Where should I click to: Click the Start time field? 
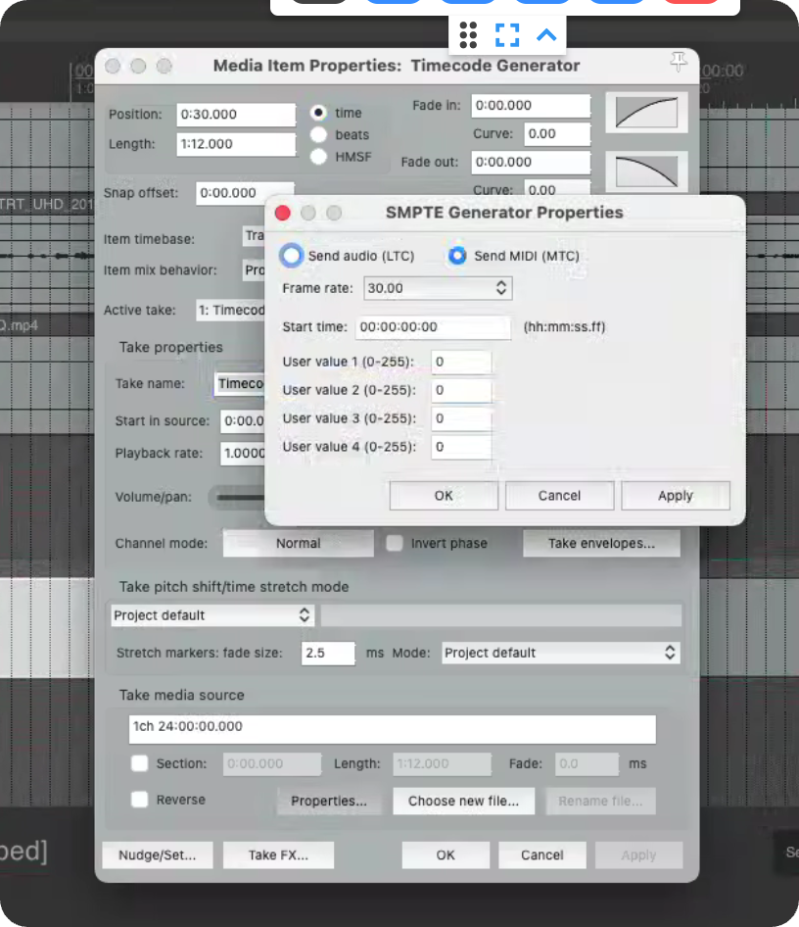[433, 327]
